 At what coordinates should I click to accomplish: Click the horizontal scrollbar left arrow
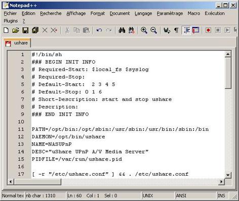tap(11, 182)
